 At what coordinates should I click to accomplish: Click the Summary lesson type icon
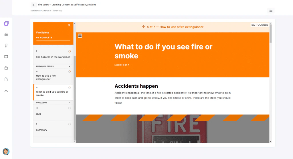37,124
